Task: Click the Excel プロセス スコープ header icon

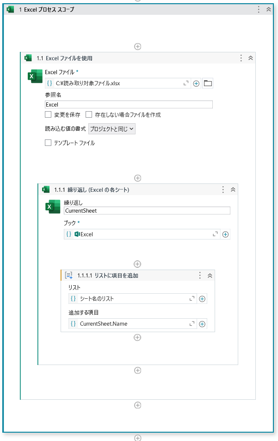Action: [x=10, y=9]
